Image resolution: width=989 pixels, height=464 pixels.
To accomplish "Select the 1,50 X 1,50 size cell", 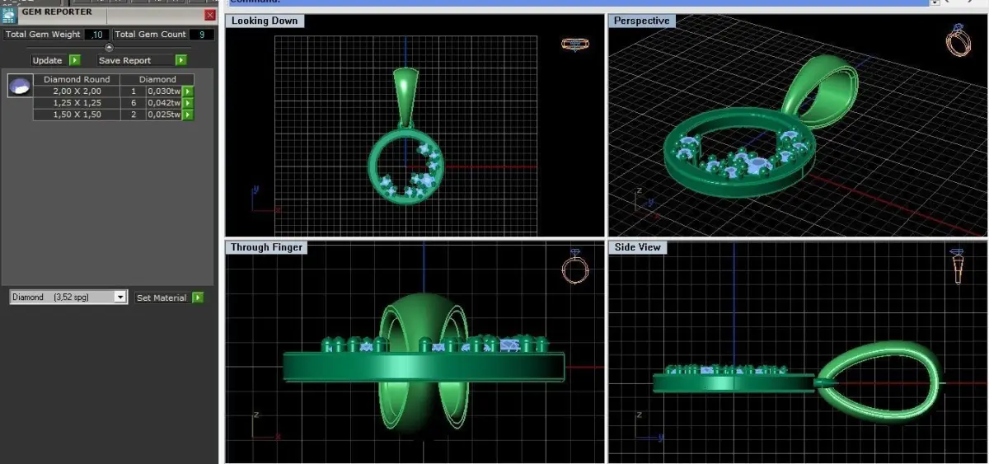I will [77, 115].
